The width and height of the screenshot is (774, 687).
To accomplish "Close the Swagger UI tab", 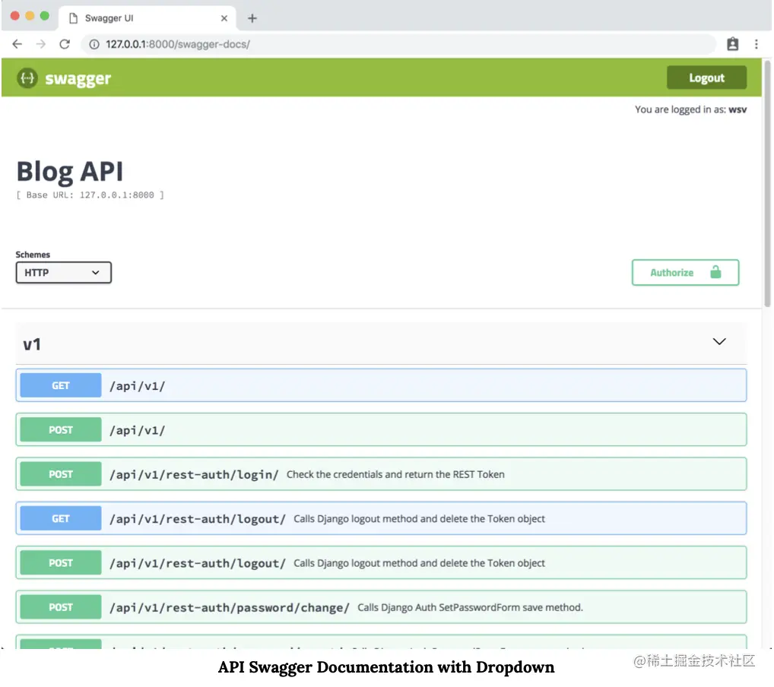I will click(224, 18).
